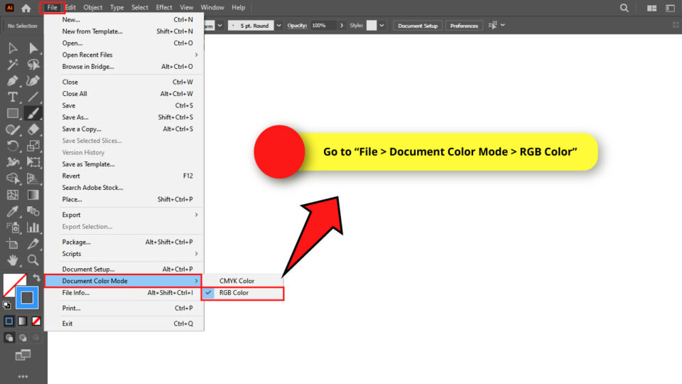Select the Pen tool
This screenshot has width=682, height=384.
coord(13,80)
